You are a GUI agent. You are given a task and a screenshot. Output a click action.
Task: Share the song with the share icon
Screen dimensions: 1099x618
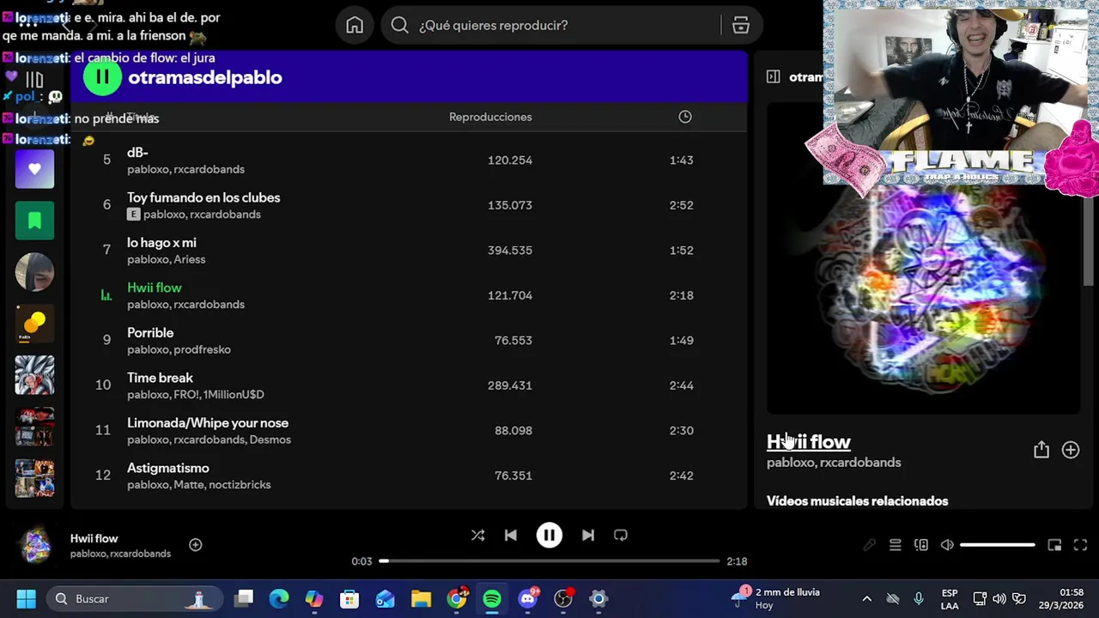[1041, 450]
